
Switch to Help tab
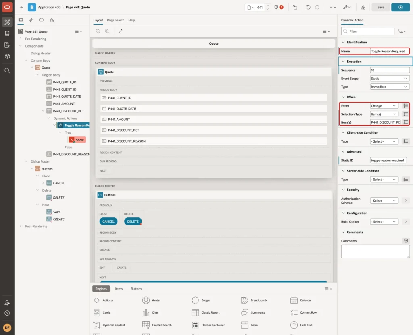pyautogui.click(x=131, y=20)
